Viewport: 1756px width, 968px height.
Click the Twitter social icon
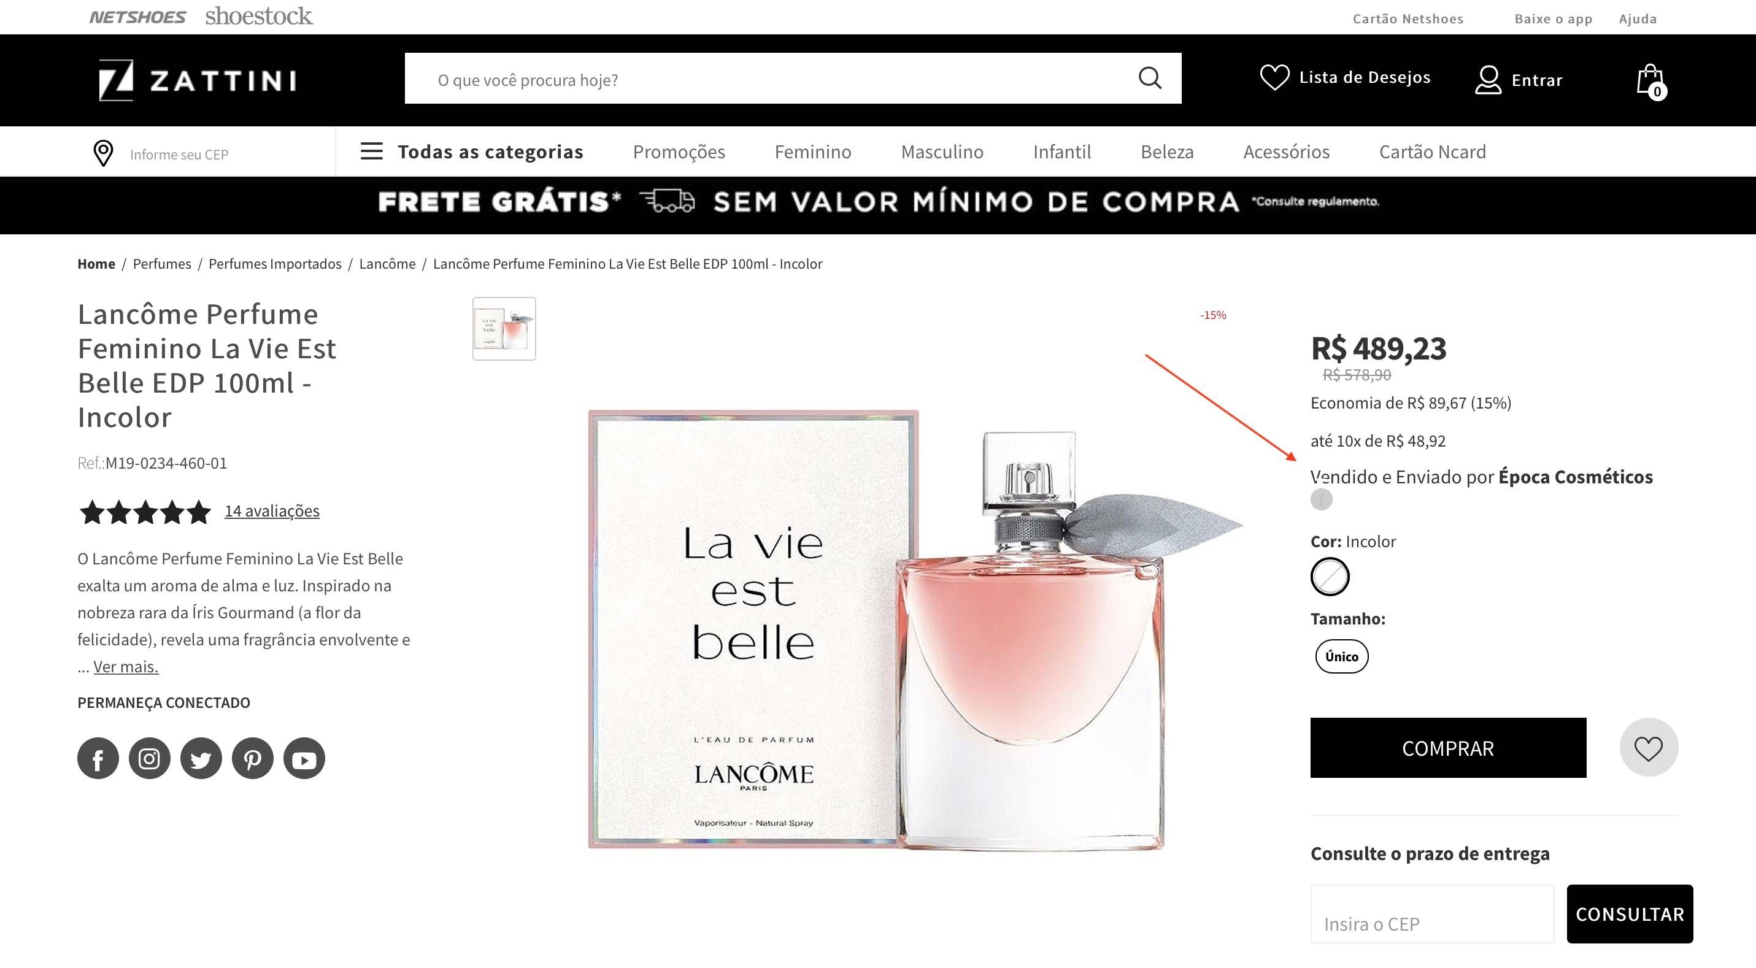click(x=201, y=758)
